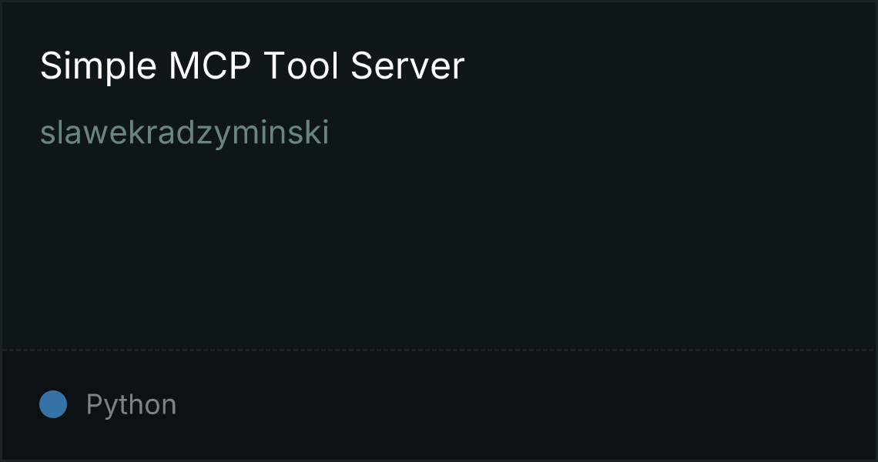Click the round blue icon before Python
The image size is (878, 462).
pos(53,404)
